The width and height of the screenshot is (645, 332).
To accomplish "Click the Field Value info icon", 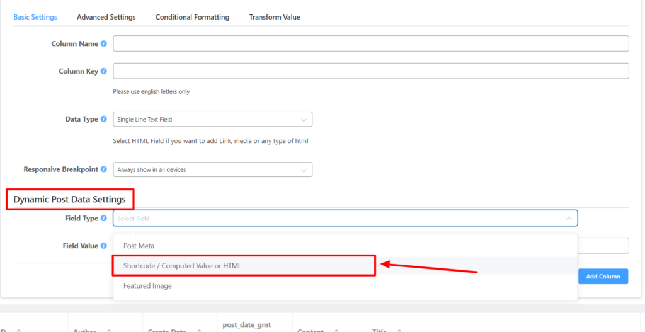I will [104, 246].
